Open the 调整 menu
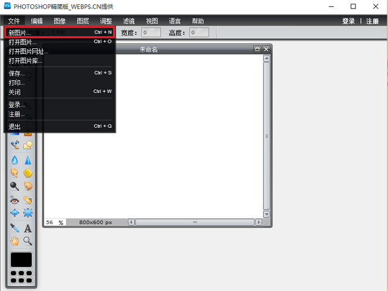 tap(106, 21)
